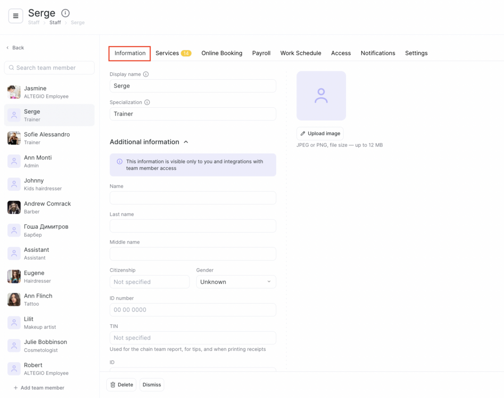Open the hamburger menu button
The image size is (504, 398).
pyautogui.click(x=16, y=16)
